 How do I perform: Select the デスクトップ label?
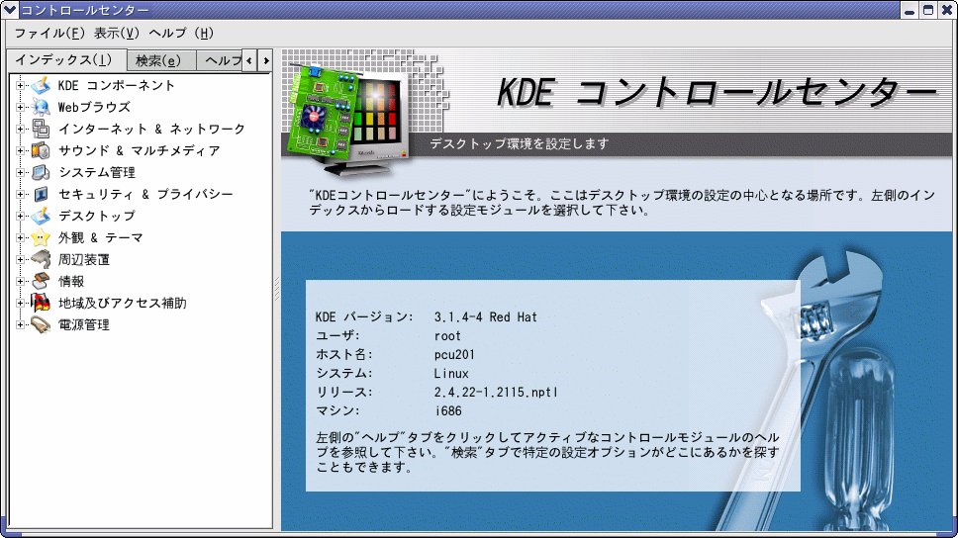[x=97, y=217]
